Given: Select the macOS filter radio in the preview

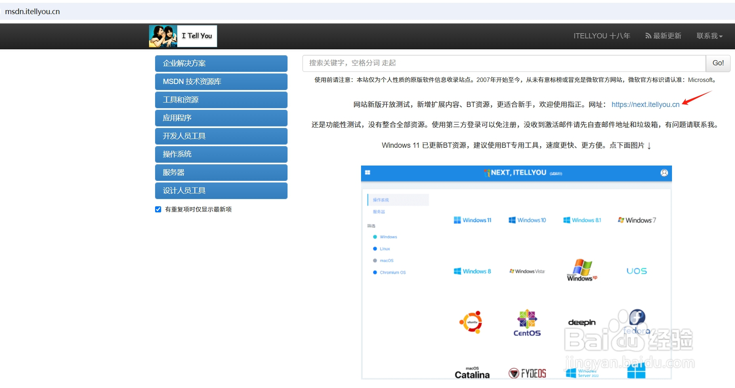Looking at the screenshot, I should pos(375,260).
